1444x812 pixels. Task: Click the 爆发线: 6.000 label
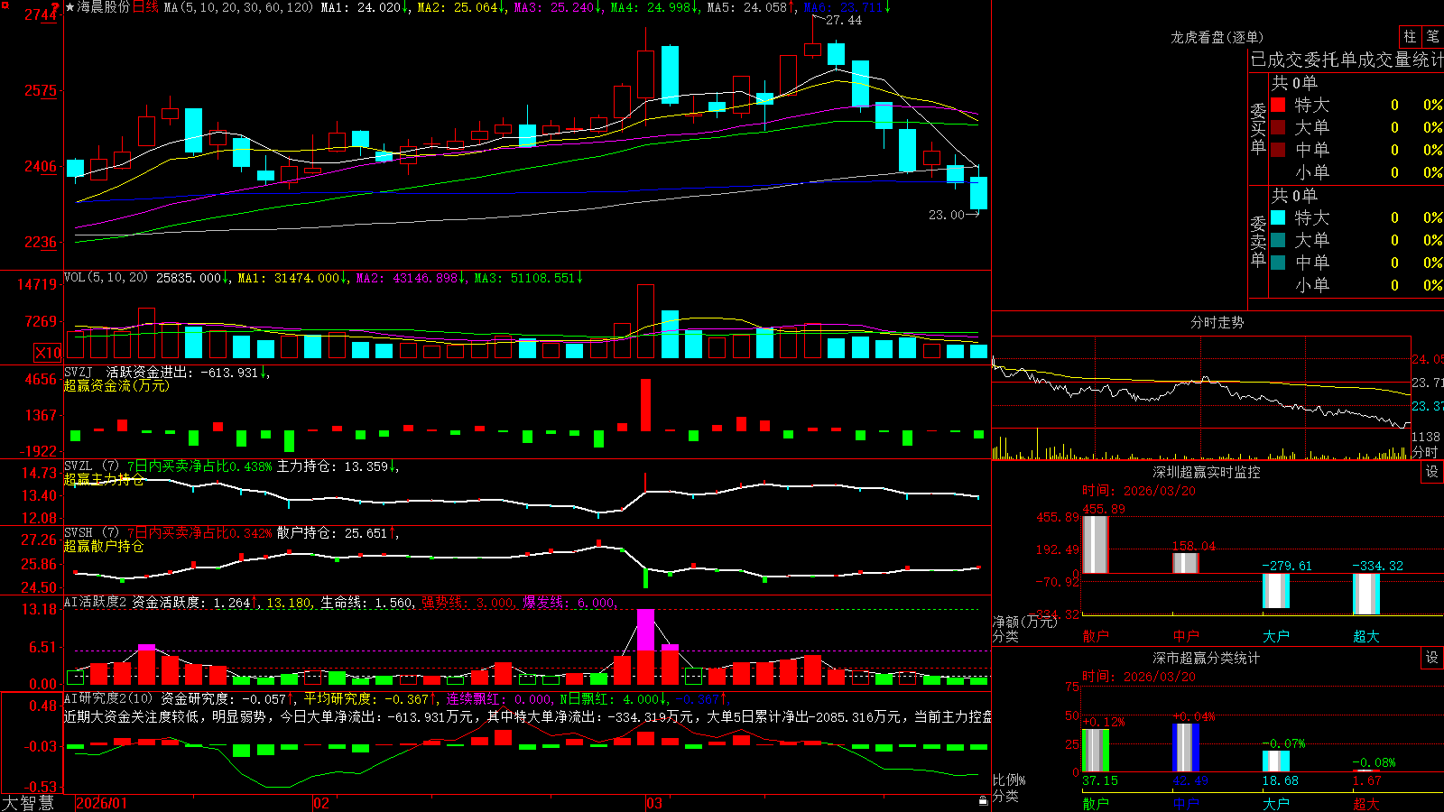(569, 603)
